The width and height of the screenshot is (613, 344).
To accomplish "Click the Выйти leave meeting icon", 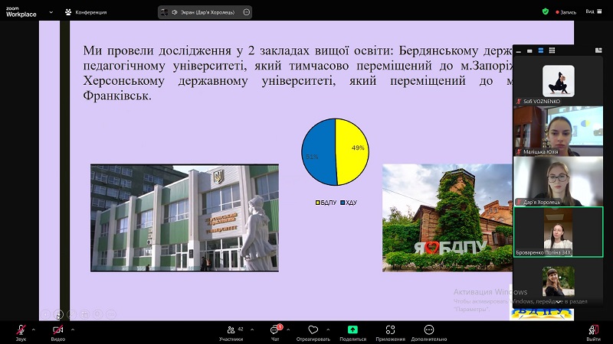I will (593, 330).
